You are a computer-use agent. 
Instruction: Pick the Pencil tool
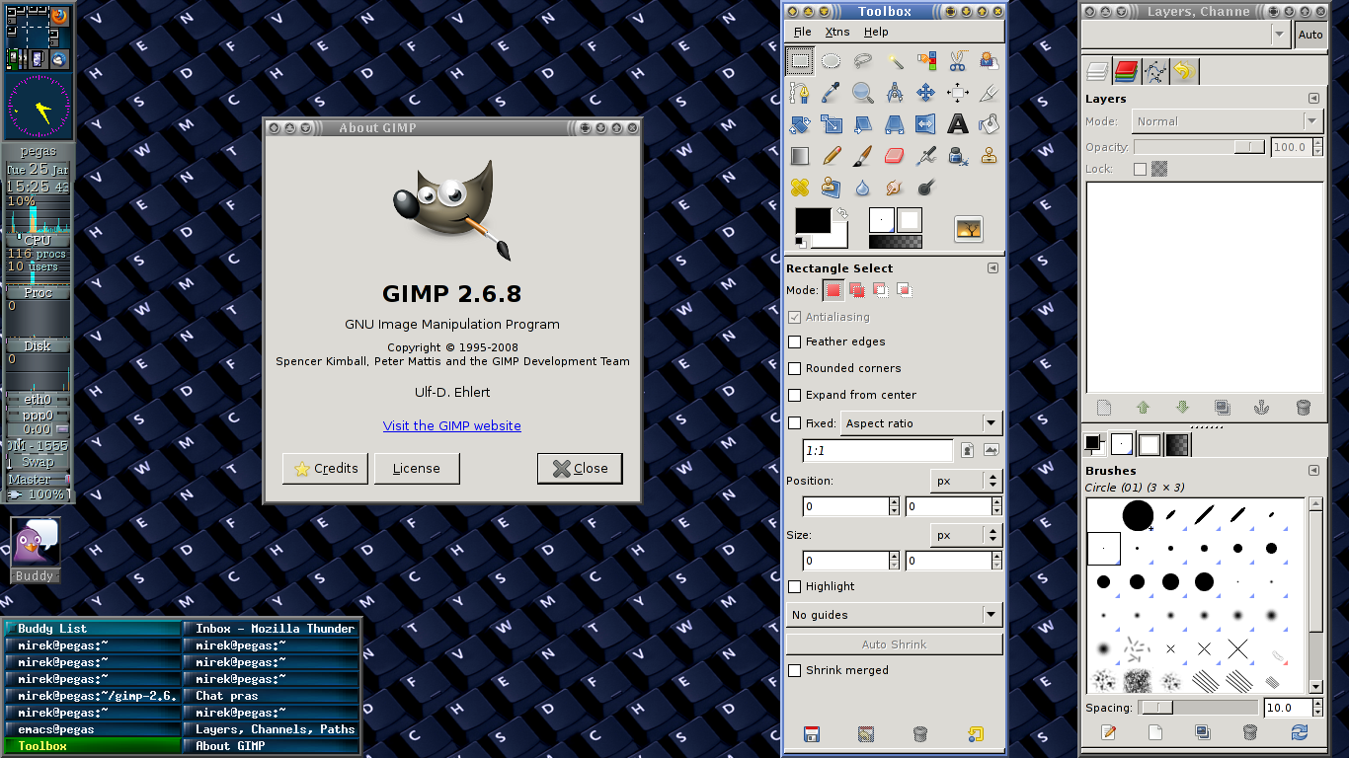click(x=832, y=156)
